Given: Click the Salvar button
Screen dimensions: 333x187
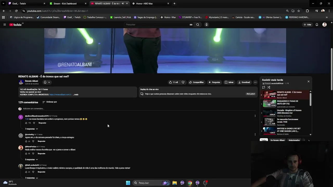Looking at the screenshot, I should click(229, 82).
